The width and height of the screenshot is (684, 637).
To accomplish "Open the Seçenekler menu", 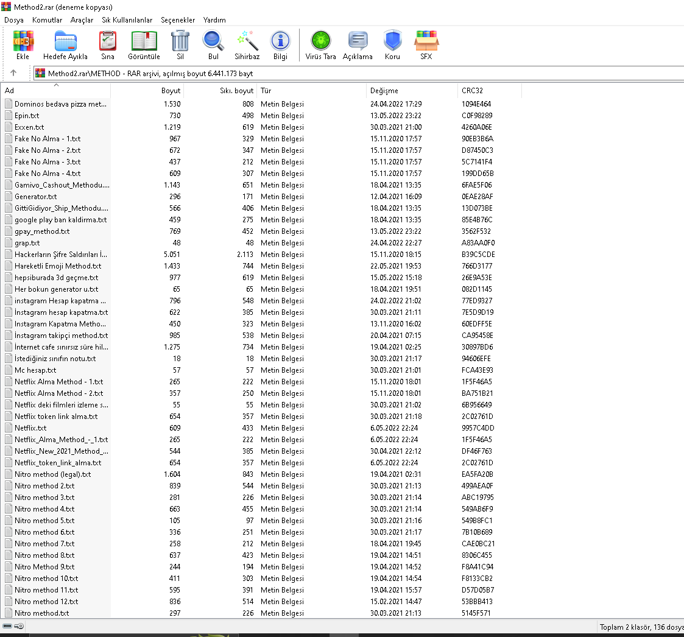I will tap(178, 20).
